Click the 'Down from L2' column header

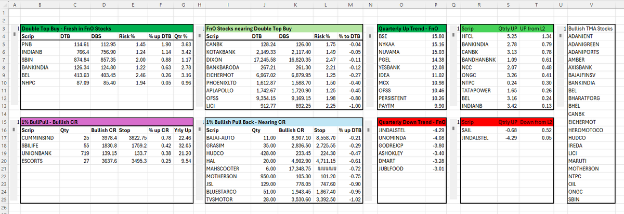[536, 122]
